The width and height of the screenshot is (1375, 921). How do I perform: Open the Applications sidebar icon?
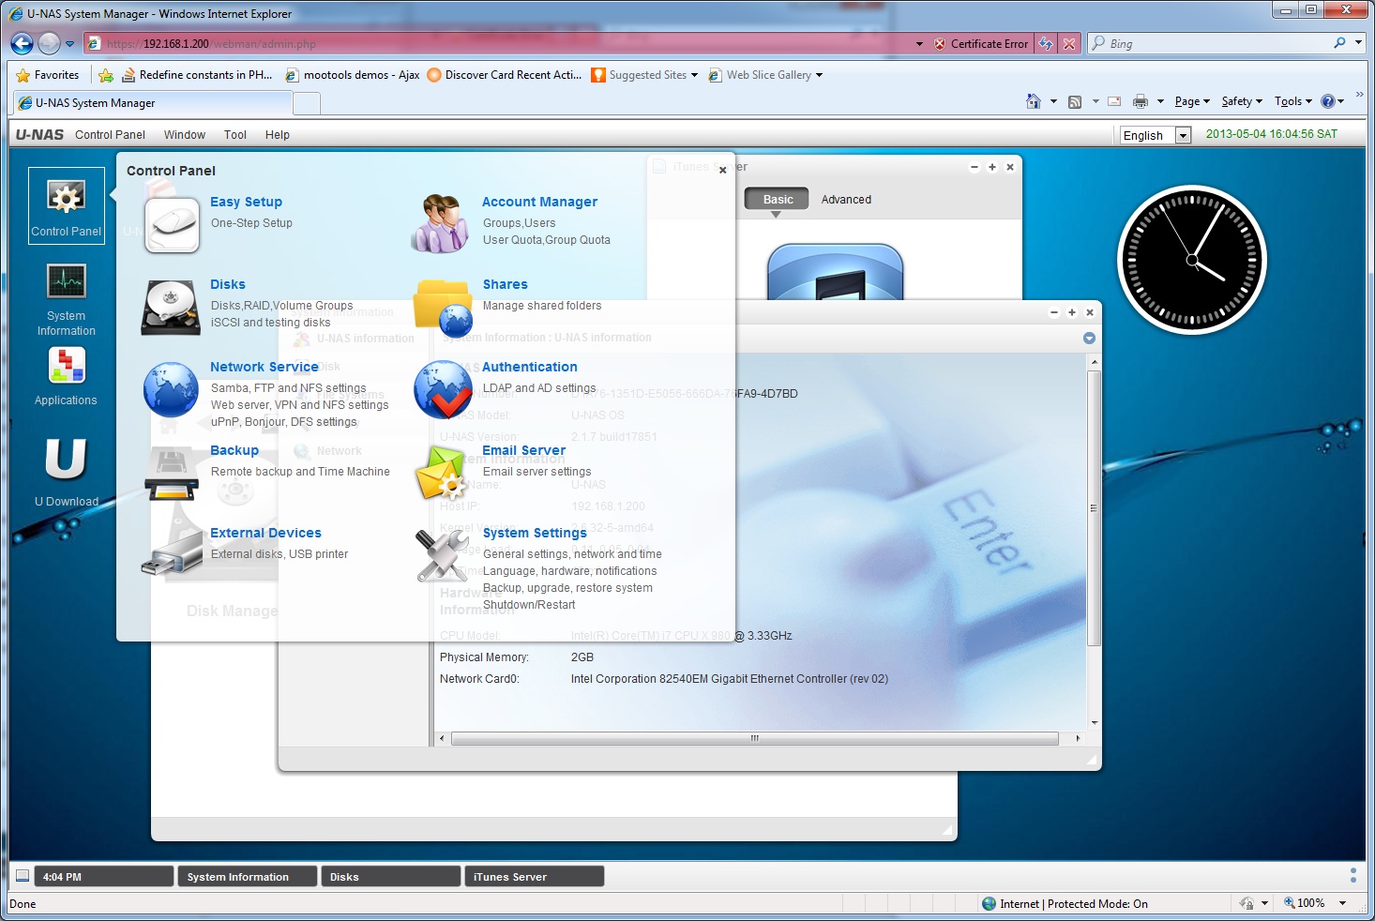click(67, 376)
